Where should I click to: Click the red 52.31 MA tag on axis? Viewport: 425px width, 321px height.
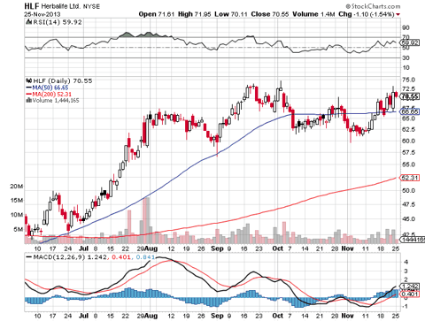pyautogui.click(x=409, y=178)
